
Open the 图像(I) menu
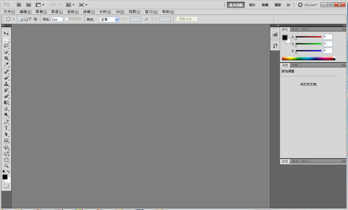click(x=41, y=12)
